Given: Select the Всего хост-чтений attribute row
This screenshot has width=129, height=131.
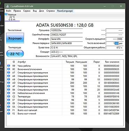Looking at the screenshot, I should [x=63, y=114].
